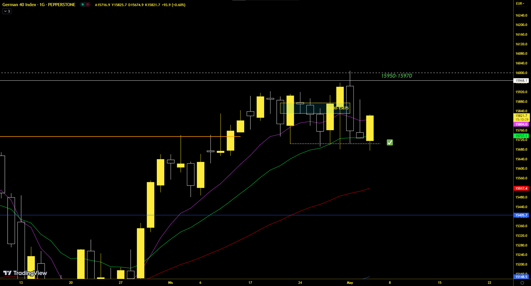This screenshot has height=286, width=531.
Task: Open chart settings gear icon
Action: point(522,283)
